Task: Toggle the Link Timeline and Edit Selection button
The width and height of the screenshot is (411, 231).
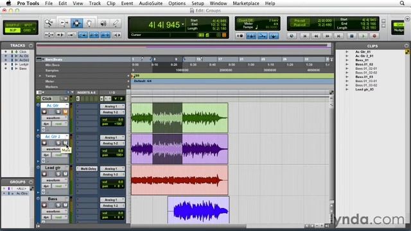Action: click(x=94, y=35)
